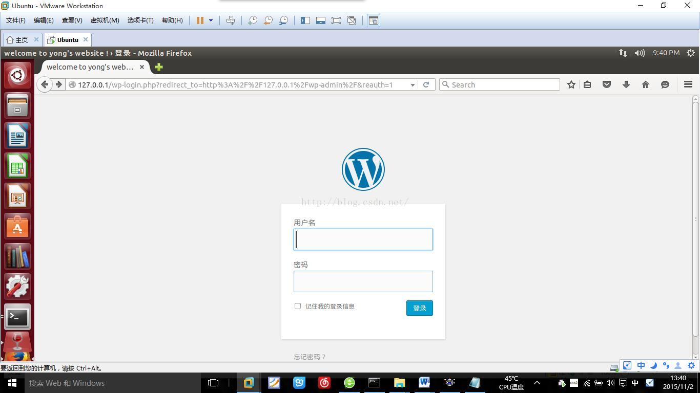Image resolution: width=700 pixels, height=393 pixels.
Task: Open the book library launcher icon
Action: pyautogui.click(x=17, y=256)
